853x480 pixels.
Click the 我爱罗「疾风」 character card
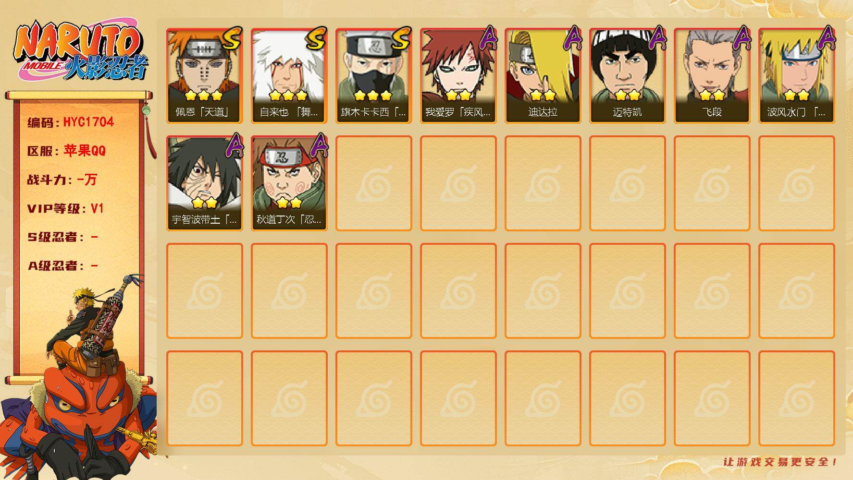(x=458, y=76)
